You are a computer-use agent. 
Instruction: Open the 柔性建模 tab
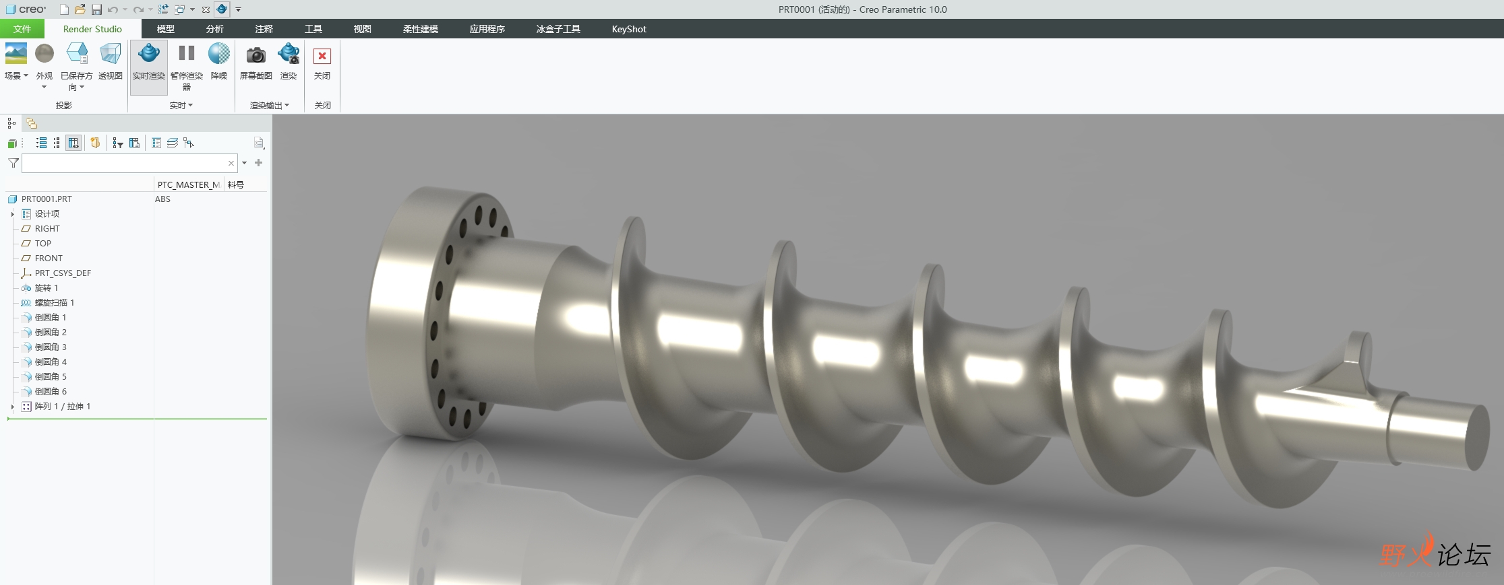pos(421,29)
